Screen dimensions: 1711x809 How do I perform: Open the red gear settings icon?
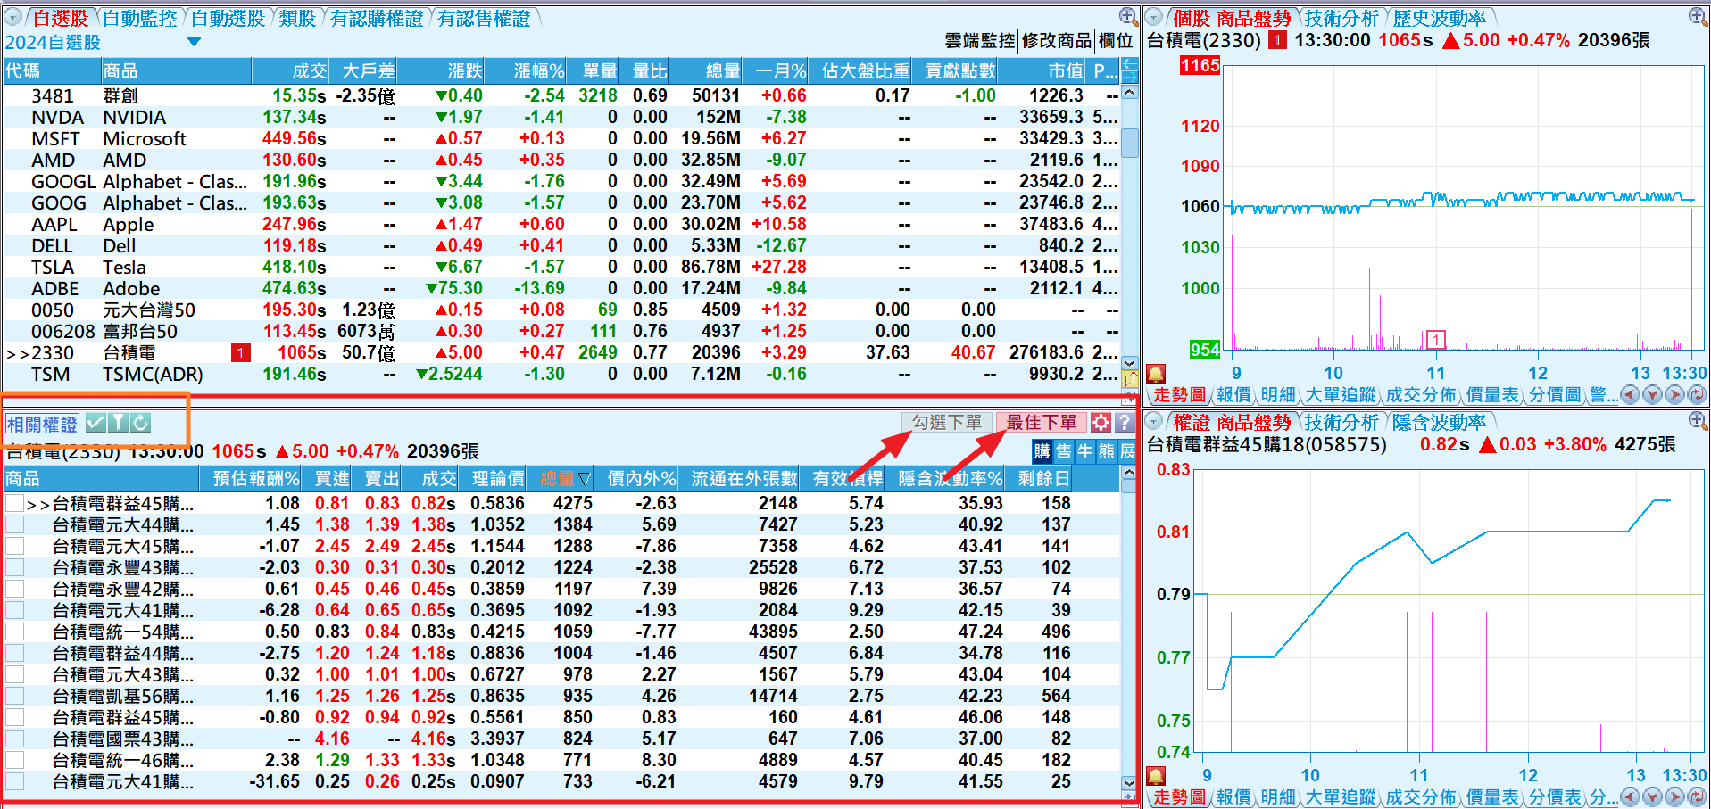tap(1101, 423)
